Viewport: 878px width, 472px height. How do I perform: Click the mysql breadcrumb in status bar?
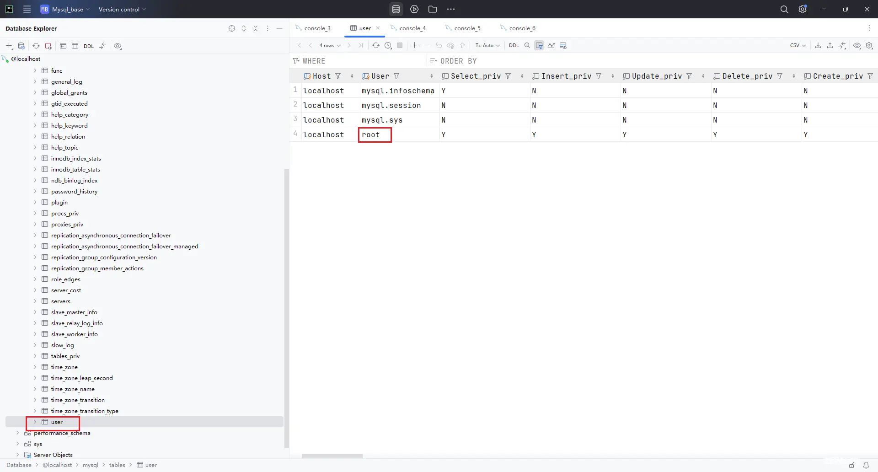[91, 465]
